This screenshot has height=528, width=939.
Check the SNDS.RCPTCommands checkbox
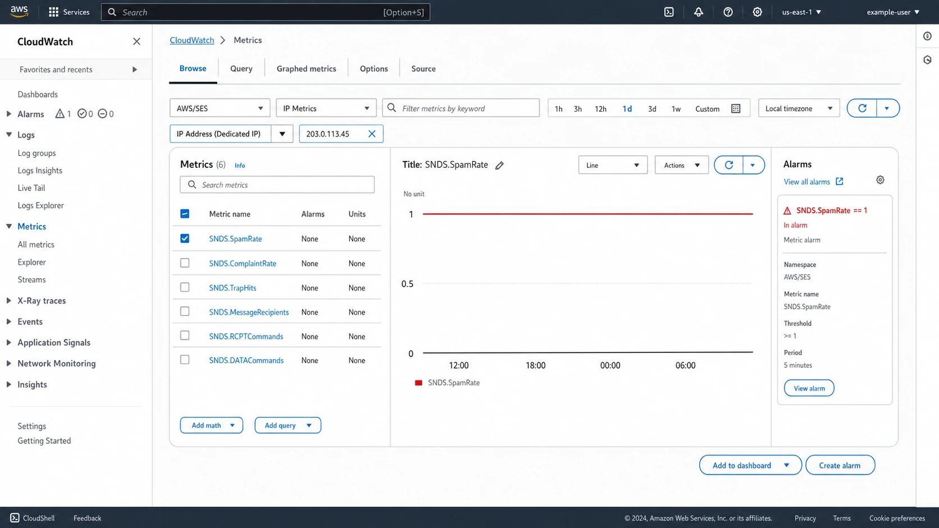click(185, 335)
